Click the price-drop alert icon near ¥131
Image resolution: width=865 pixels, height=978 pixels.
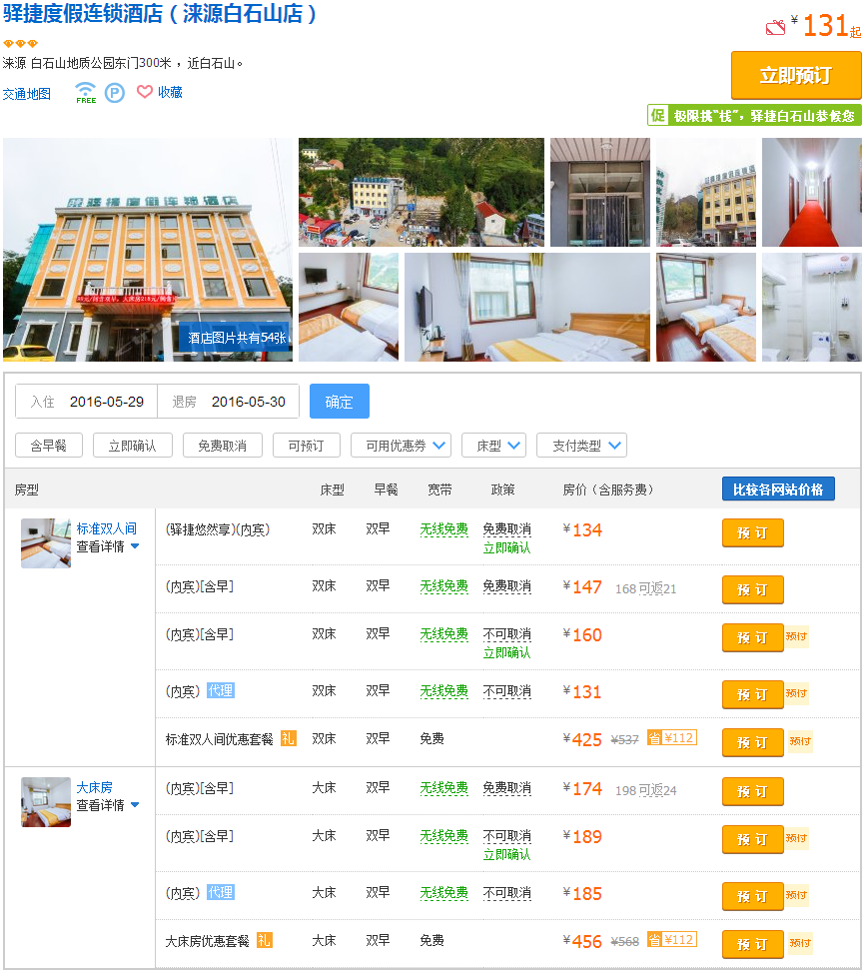point(775,27)
